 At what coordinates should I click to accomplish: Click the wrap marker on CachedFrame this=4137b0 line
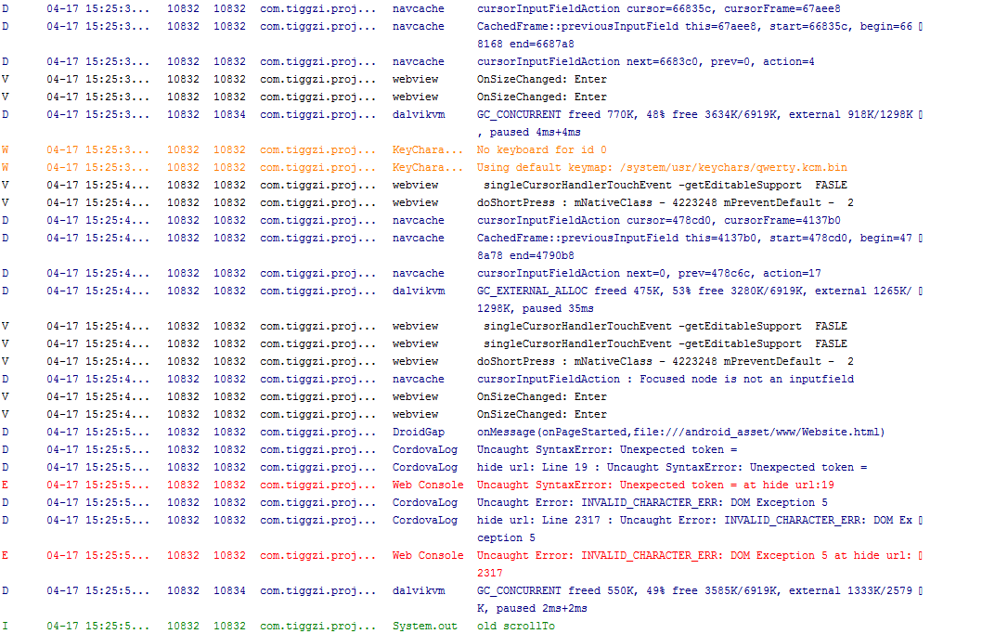[x=920, y=239]
